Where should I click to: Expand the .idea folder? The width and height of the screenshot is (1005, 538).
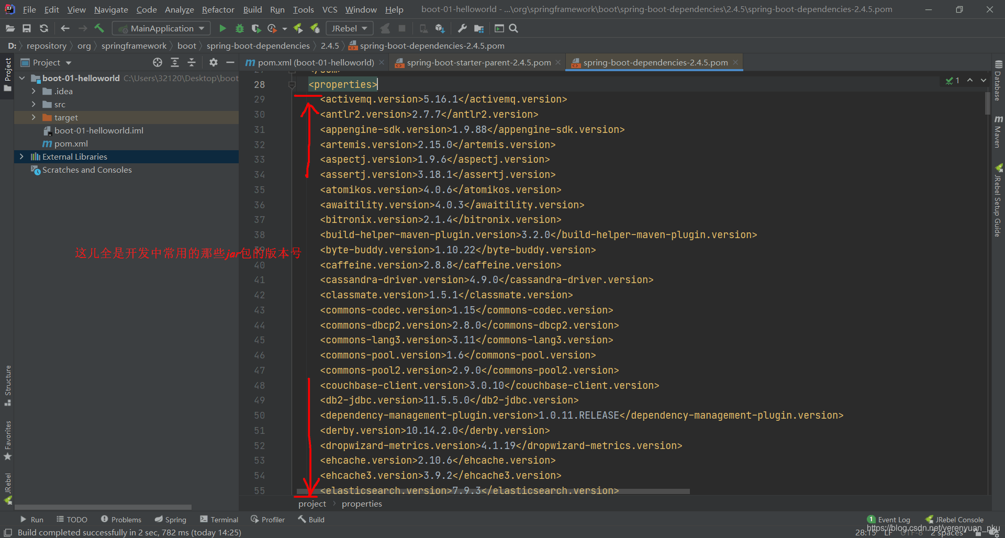tap(33, 91)
